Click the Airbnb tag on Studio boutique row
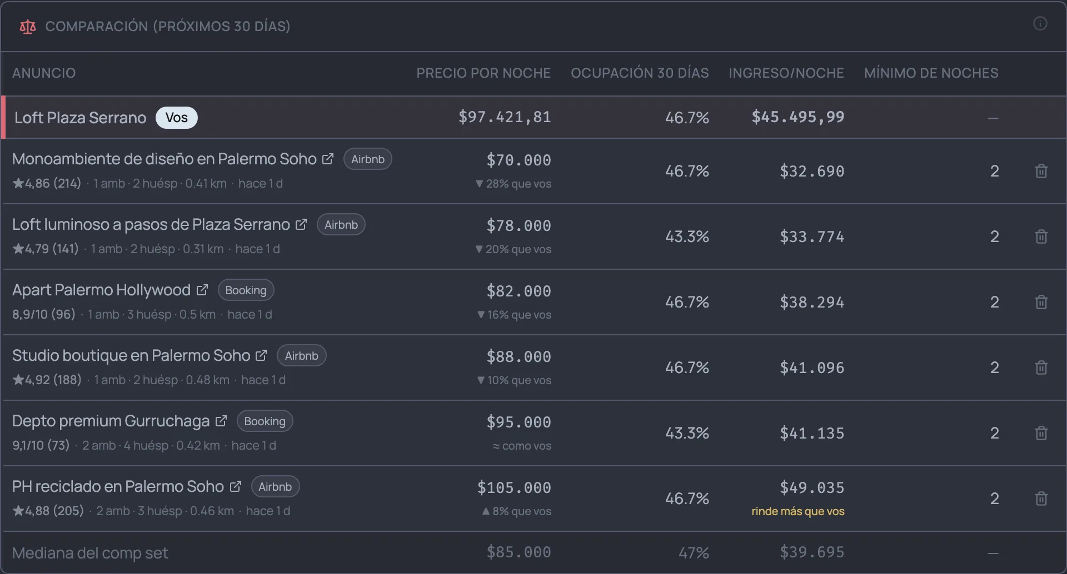This screenshot has height=574, width=1067. point(302,356)
